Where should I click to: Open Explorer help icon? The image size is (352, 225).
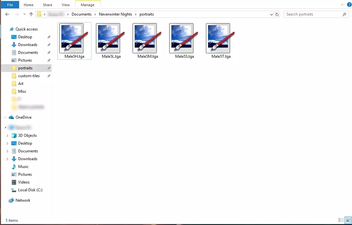pos(349,5)
